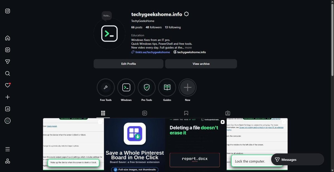Image resolution: width=334 pixels, height=172 pixels.
Task: Open Notifications heart icon
Action: [x=8, y=85]
